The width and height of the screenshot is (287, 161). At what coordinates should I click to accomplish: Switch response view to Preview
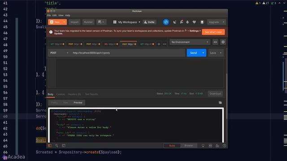tap(78, 102)
